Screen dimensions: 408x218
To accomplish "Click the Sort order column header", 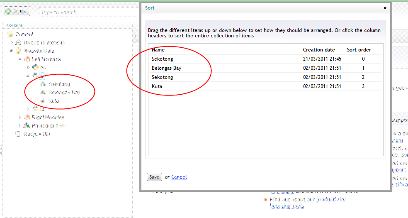I will (x=359, y=50).
